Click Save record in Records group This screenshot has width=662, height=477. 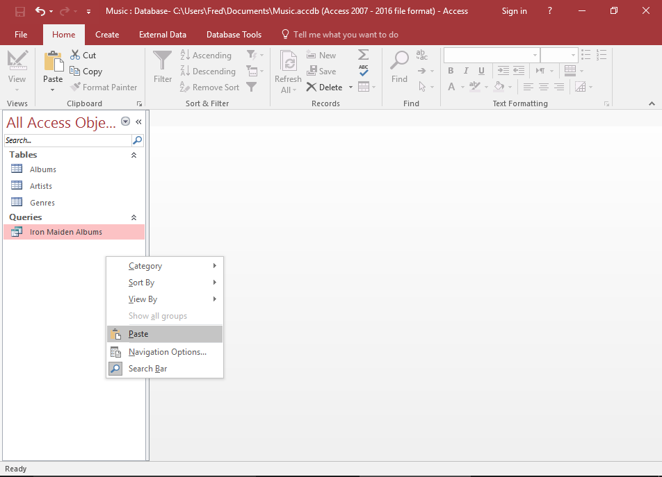pos(321,72)
